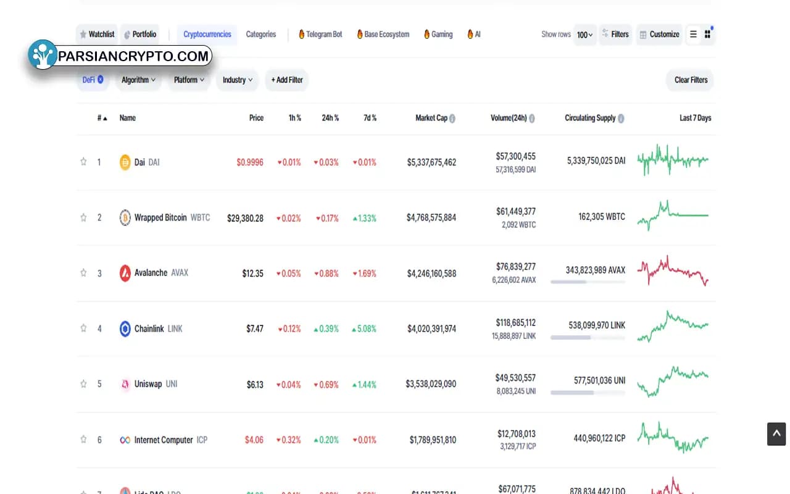The image size is (790, 494).
Task: Click the Clear Filters button
Action: [x=691, y=80]
